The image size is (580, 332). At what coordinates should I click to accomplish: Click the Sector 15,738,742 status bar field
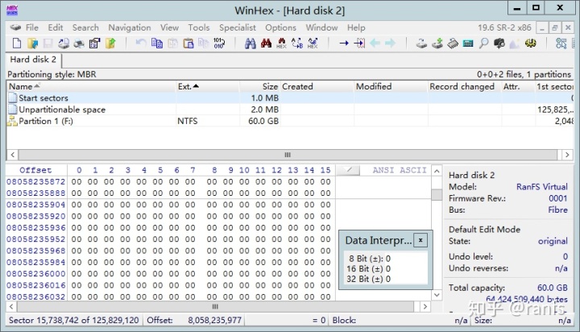74,321
